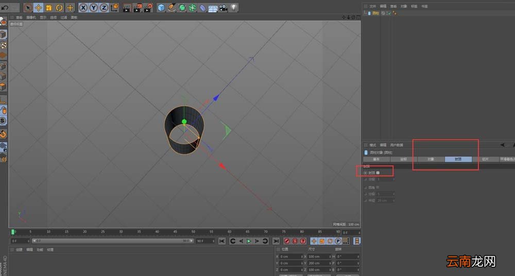Viewport: 515px width, 276px height.
Task: Switch to the 对象 tab
Action: 431,159
